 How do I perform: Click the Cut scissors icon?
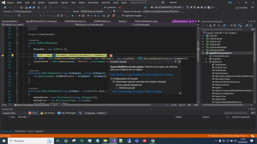pos(38,8)
